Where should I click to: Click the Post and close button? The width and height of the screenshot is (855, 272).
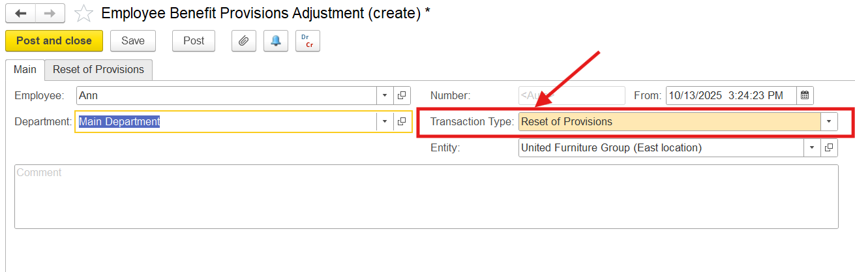point(54,40)
